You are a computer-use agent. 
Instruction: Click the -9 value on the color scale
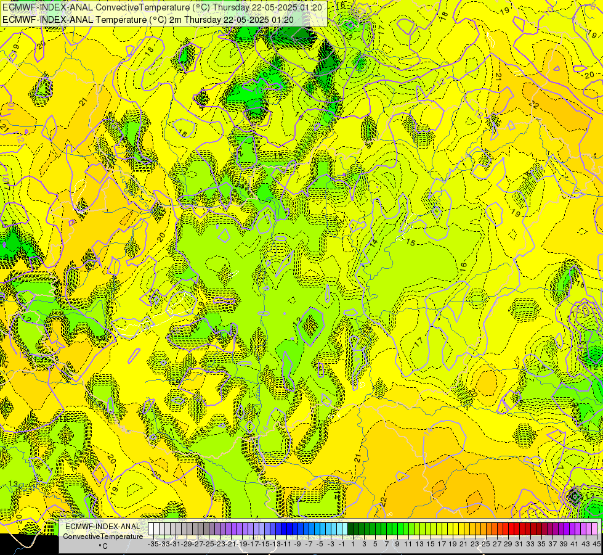(297, 544)
